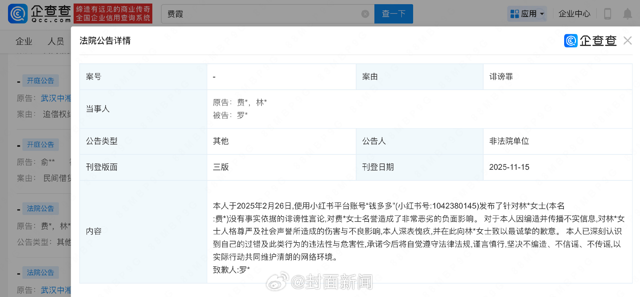Switch to the 企业 tab
The height and width of the screenshot is (297, 640).
pos(24,41)
